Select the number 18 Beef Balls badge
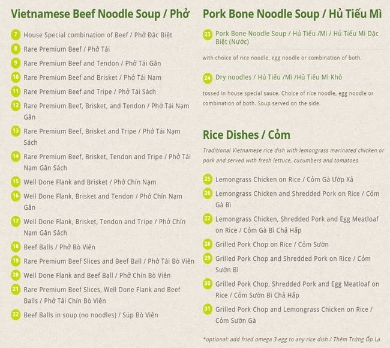 click(16, 246)
